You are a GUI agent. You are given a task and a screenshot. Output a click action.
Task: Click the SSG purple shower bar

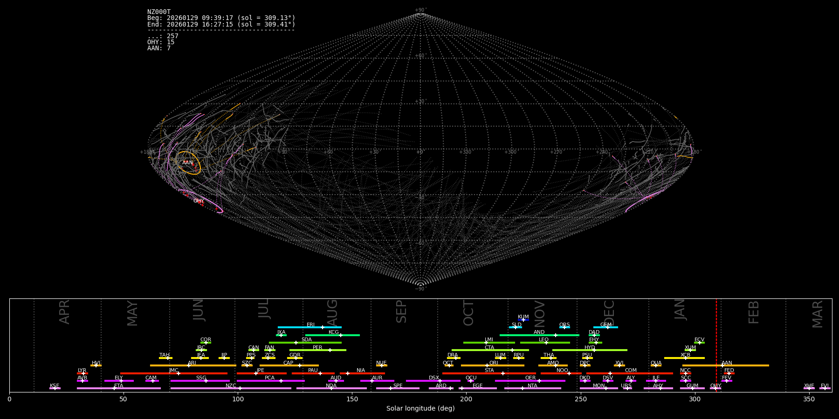pyautogui.click(x=200, y=381)
